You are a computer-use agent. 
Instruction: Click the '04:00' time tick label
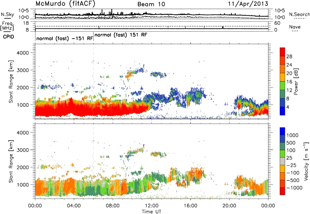[74, 206]
